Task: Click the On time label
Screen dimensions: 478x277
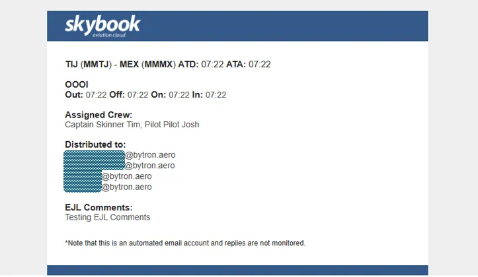Action: tap(158, 95)
